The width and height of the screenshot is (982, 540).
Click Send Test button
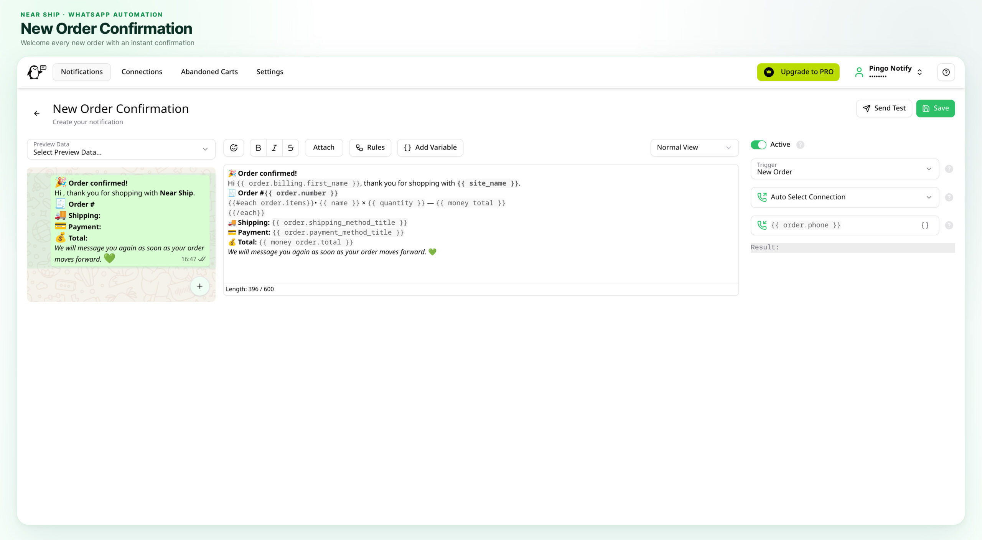click(884, 109)
